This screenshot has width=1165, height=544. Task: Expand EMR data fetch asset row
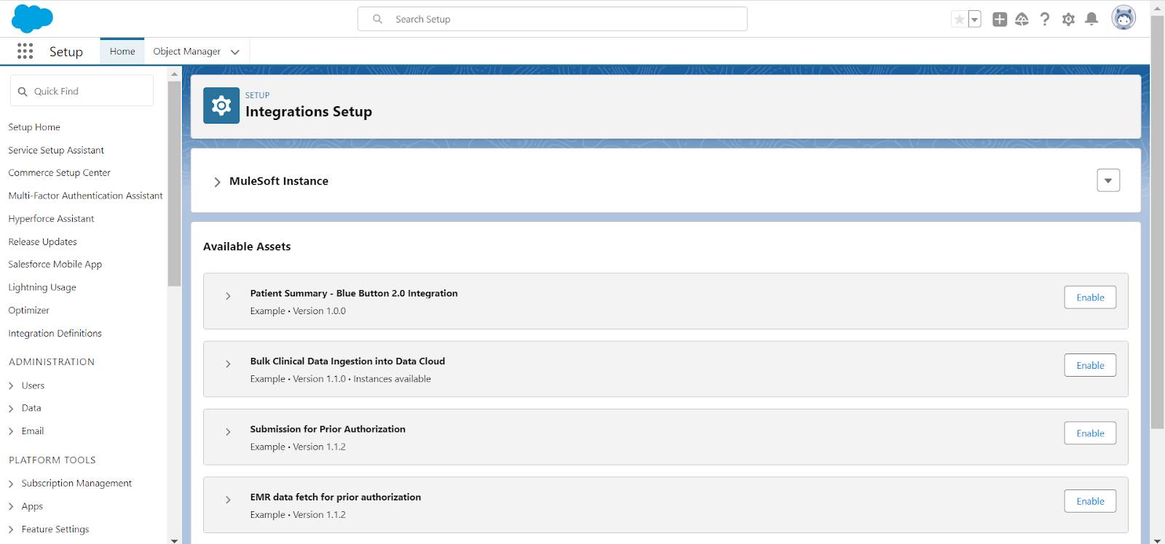tap(228, 500)
